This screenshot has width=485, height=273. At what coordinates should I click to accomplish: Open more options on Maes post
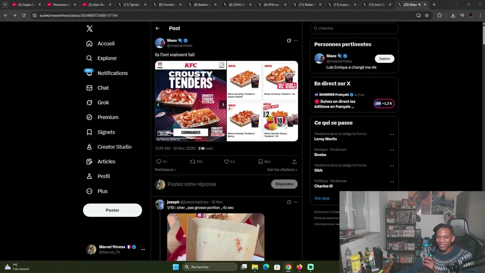coord(296,41)
